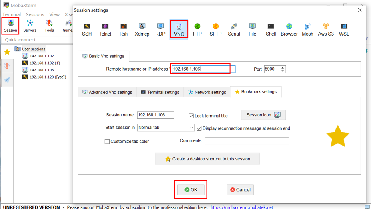Select the 192.168.1.106 saved session
The width and height of the screenshot is (371, 209).
pyautogui.click(x=38, y=70)
